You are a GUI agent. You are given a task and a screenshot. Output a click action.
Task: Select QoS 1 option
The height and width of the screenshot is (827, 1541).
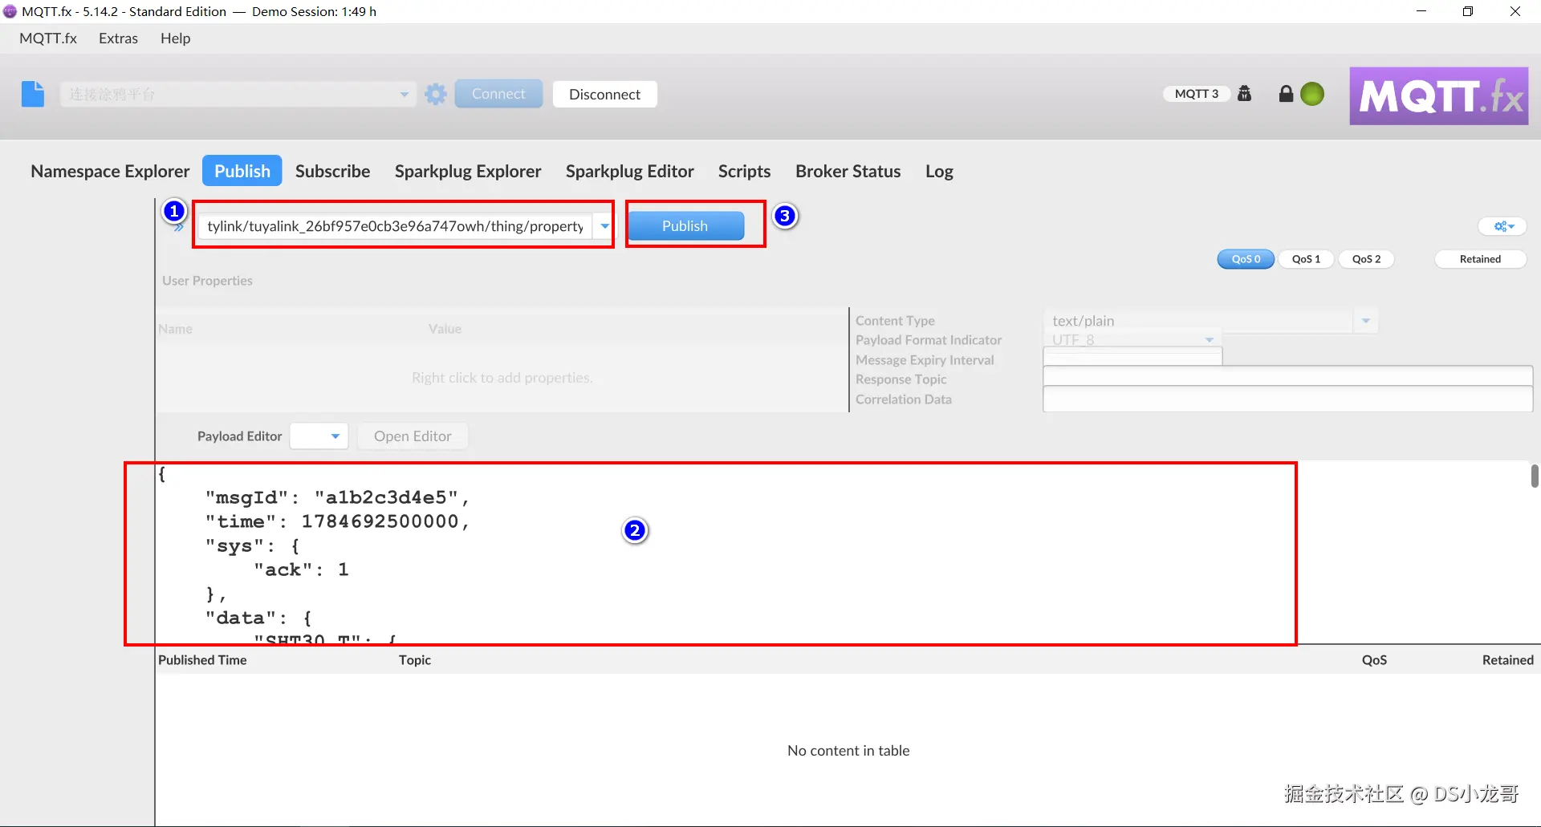pyautogui.click(x=1306, y=259)
